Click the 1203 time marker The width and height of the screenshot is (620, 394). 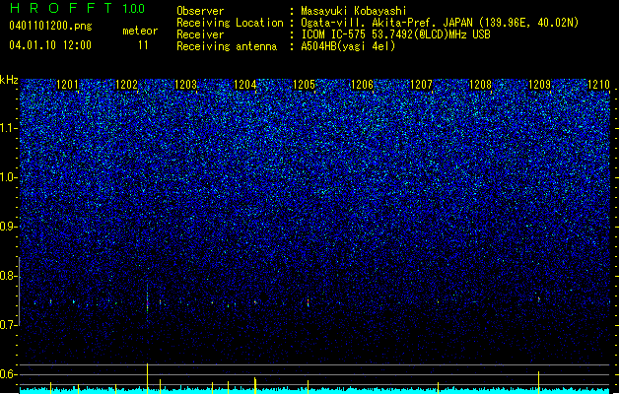185,85
